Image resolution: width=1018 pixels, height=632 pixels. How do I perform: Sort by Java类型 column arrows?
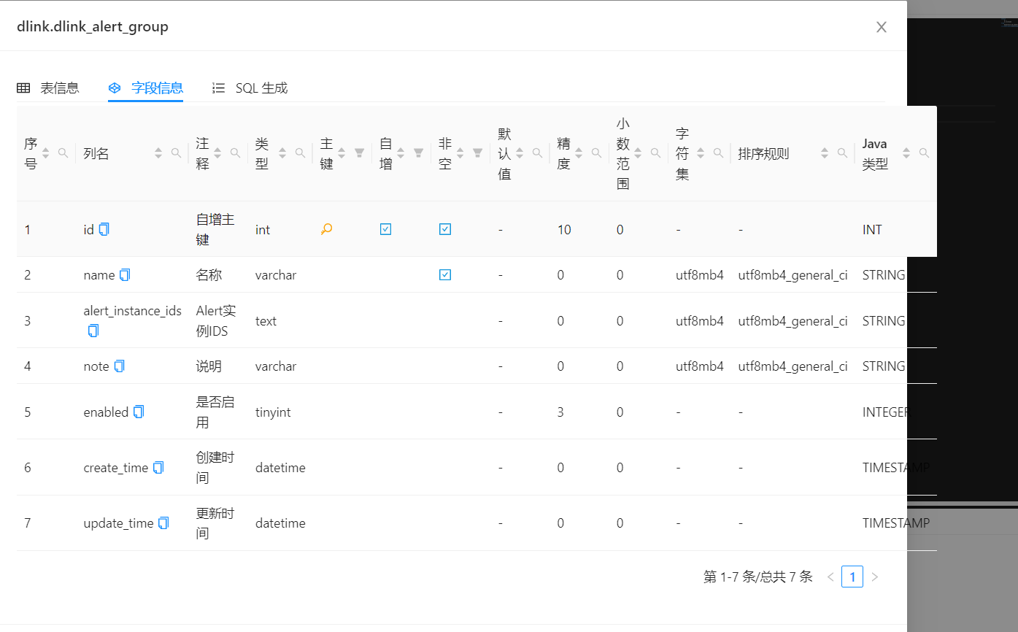[x=906, y=153]
